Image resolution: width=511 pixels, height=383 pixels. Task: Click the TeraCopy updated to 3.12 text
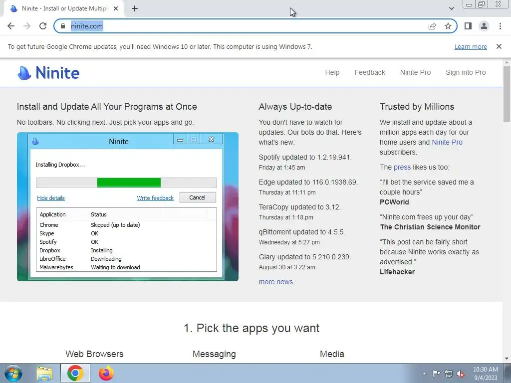[x=299, y=207]
